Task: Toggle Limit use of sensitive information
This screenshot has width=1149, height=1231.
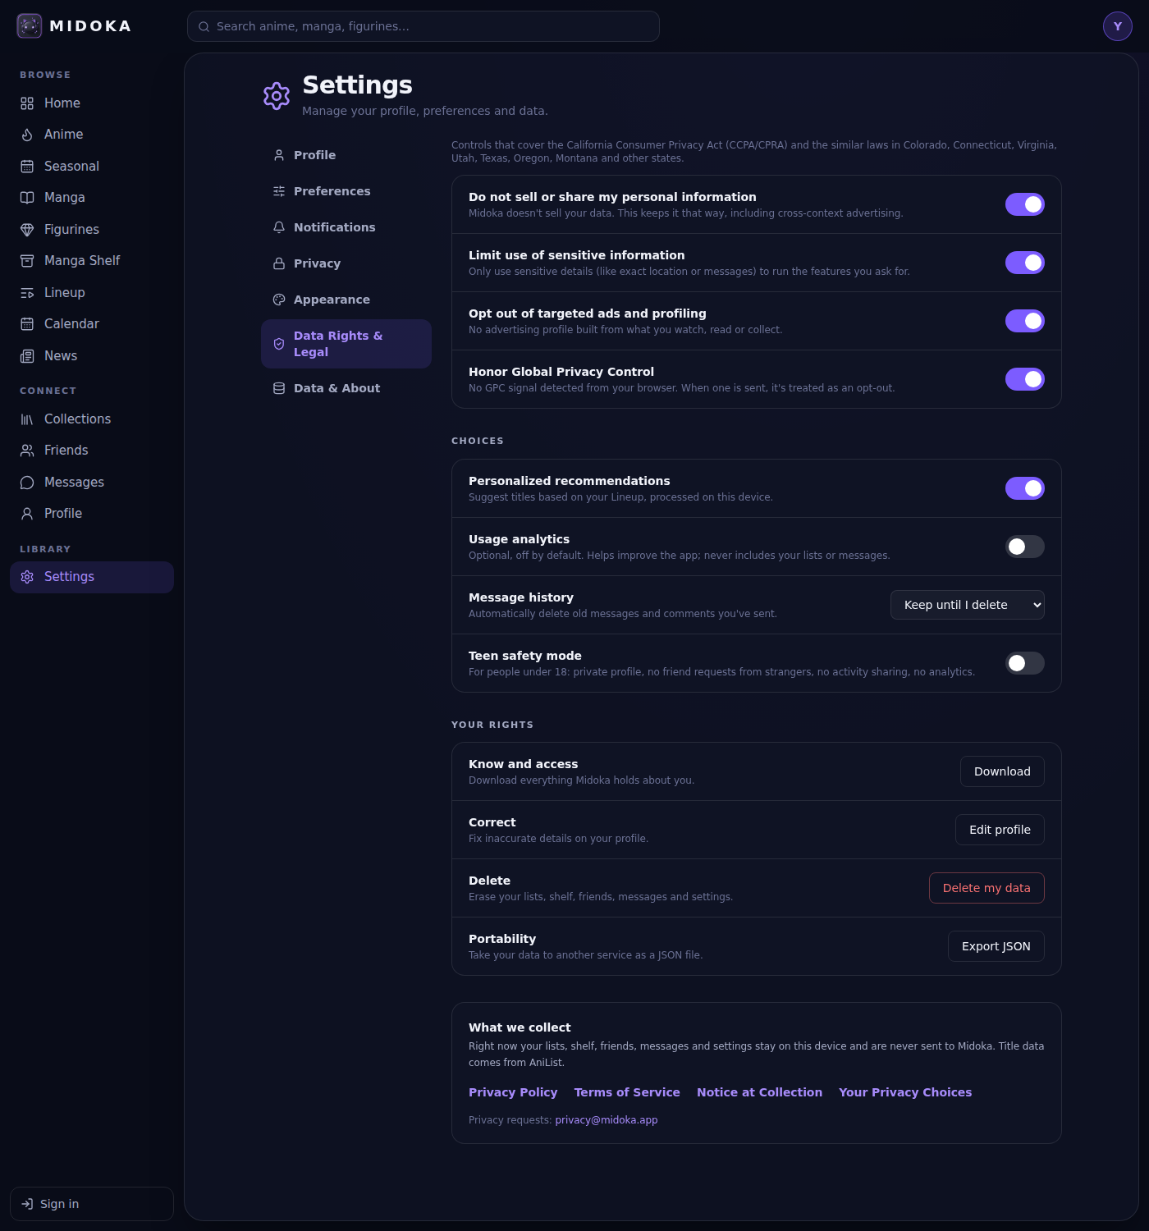Action: tap(1025, 263)
